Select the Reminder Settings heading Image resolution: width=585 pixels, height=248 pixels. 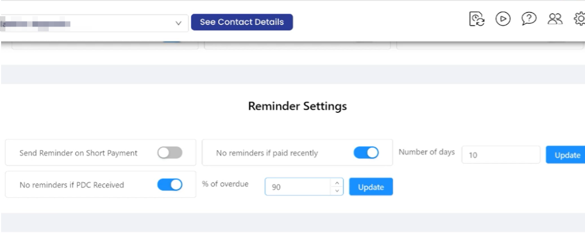297,106
